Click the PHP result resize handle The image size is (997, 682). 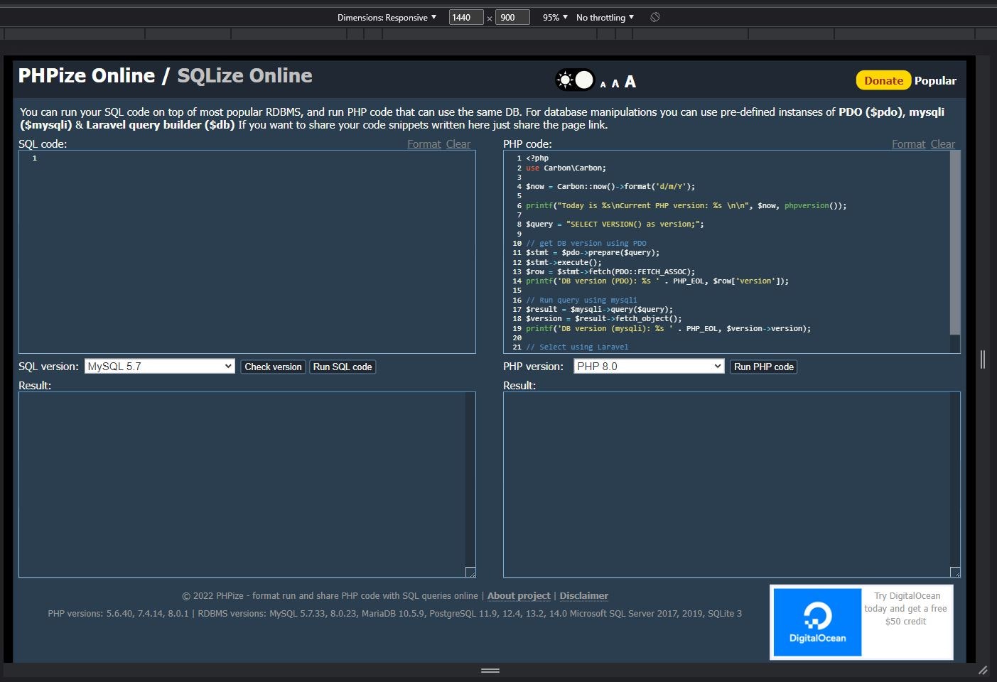point(955,573)
